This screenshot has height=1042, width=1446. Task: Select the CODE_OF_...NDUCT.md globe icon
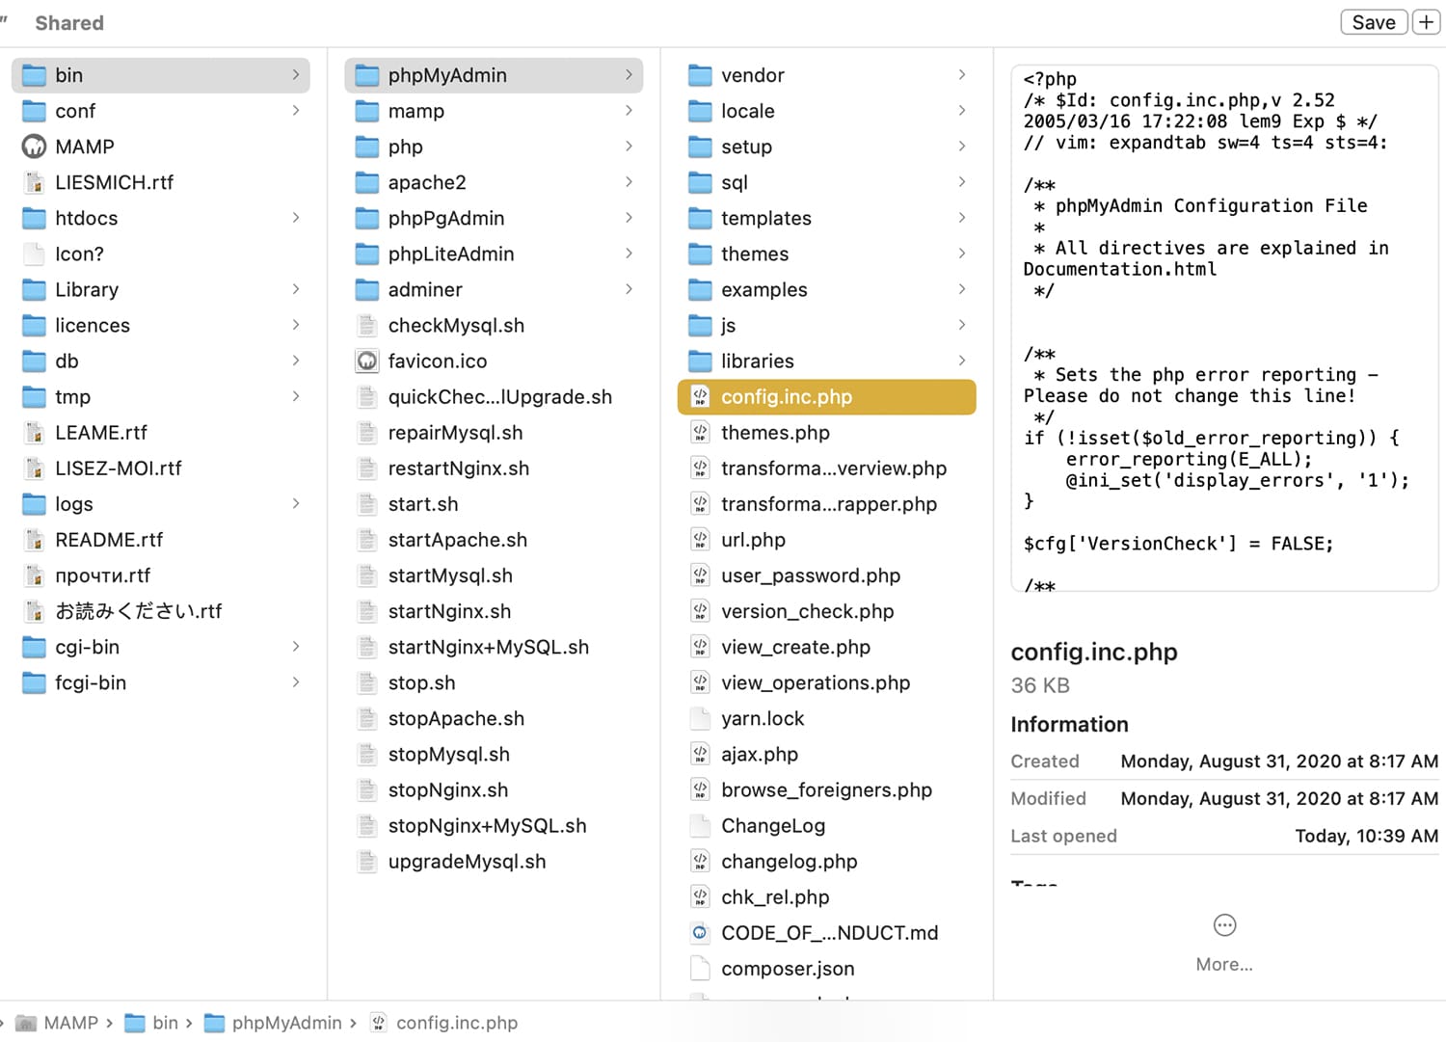click(x=700, y=932)
